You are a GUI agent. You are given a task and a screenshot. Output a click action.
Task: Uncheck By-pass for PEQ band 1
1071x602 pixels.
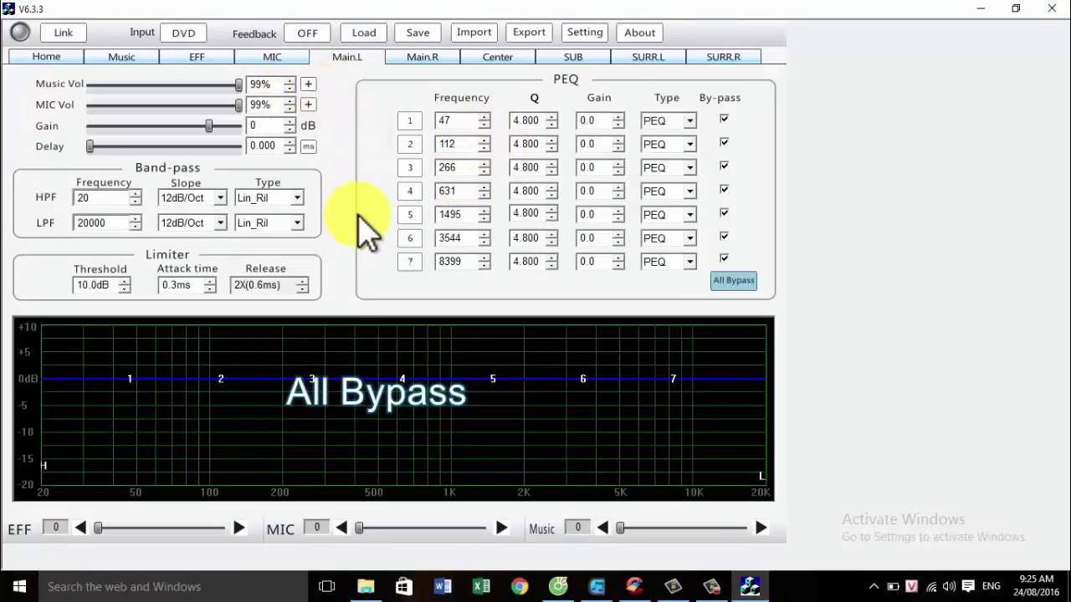pyautogui.click(x=724, y=120)
